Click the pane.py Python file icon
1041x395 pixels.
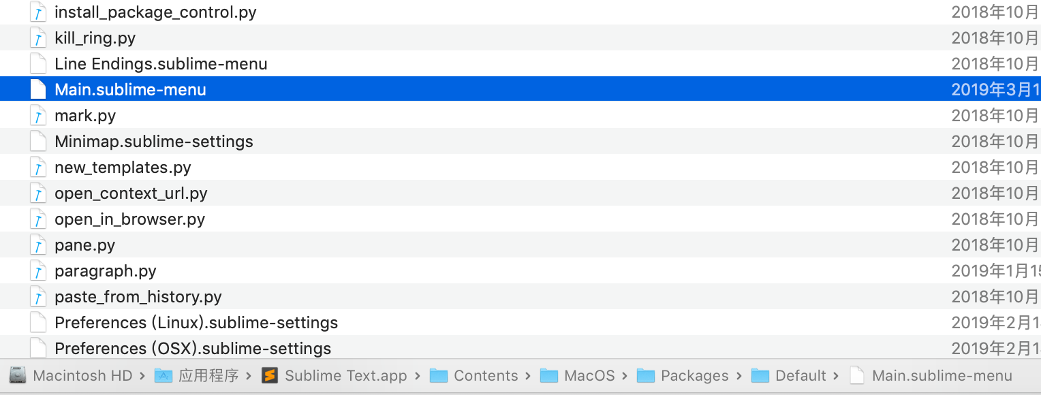click(x=38, y=245)
